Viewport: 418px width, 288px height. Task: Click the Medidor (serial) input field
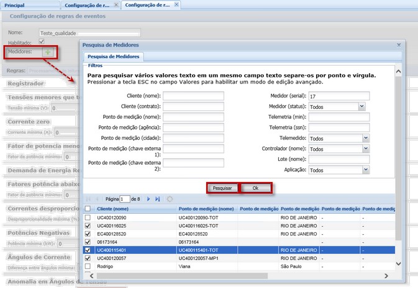(338, 96)
